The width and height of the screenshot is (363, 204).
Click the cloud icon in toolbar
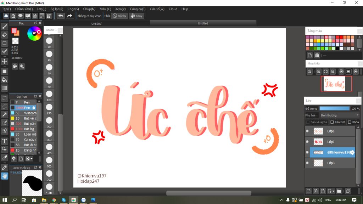(x=6, y=16)
